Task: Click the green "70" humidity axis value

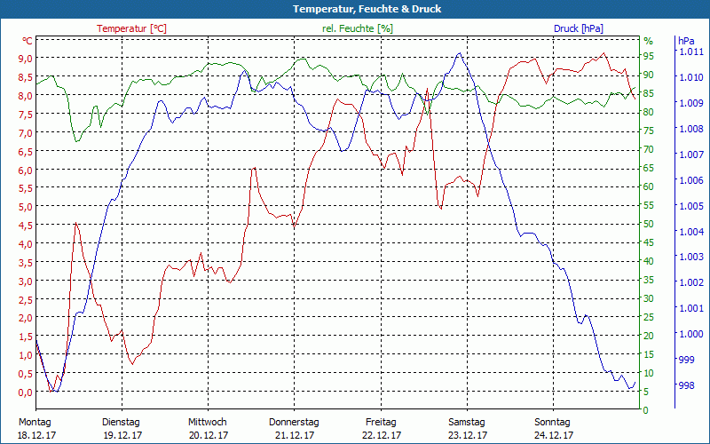Action: (x=649, y=149)
